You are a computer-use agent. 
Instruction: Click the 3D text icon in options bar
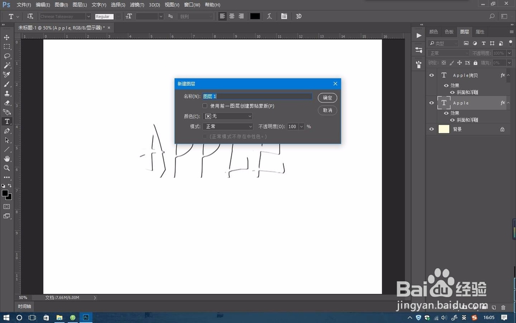click(x=298, y=16)
